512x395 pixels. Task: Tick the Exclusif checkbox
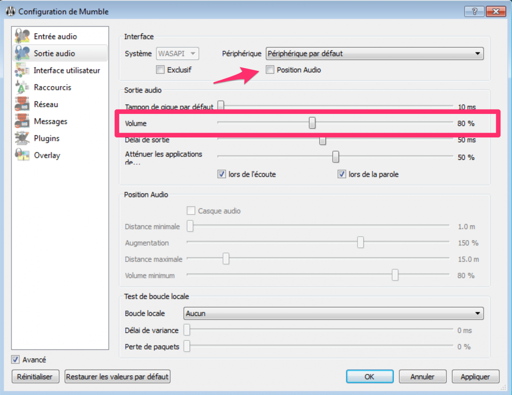(x=160, y=70)
